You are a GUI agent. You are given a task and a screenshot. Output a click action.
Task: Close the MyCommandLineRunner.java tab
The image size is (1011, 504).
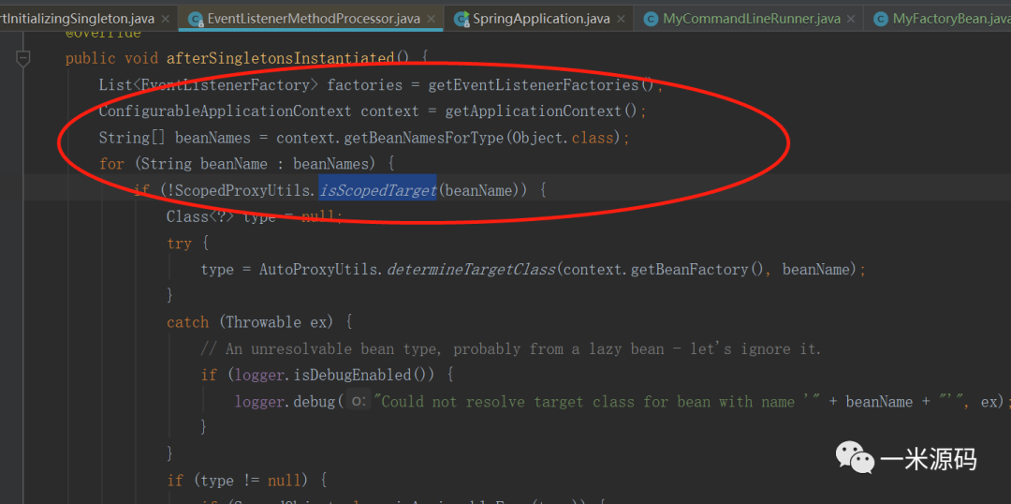point(853,19)
